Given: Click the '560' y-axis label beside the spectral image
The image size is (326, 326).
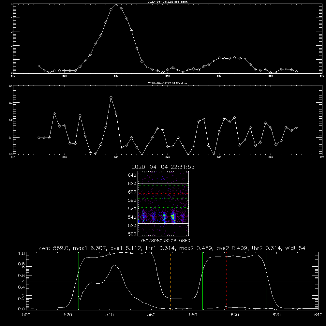Looking at the screenshot, I should [x=132, y=209].
